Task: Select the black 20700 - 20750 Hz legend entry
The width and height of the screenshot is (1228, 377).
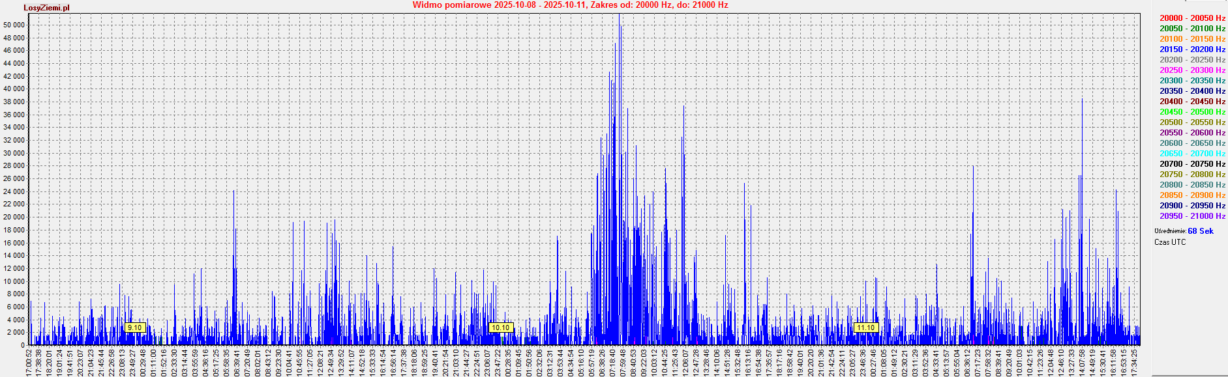Action: tap(1192, 164)
